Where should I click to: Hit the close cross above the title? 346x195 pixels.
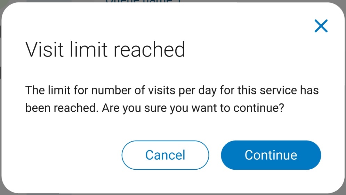[x=321, y=26]
